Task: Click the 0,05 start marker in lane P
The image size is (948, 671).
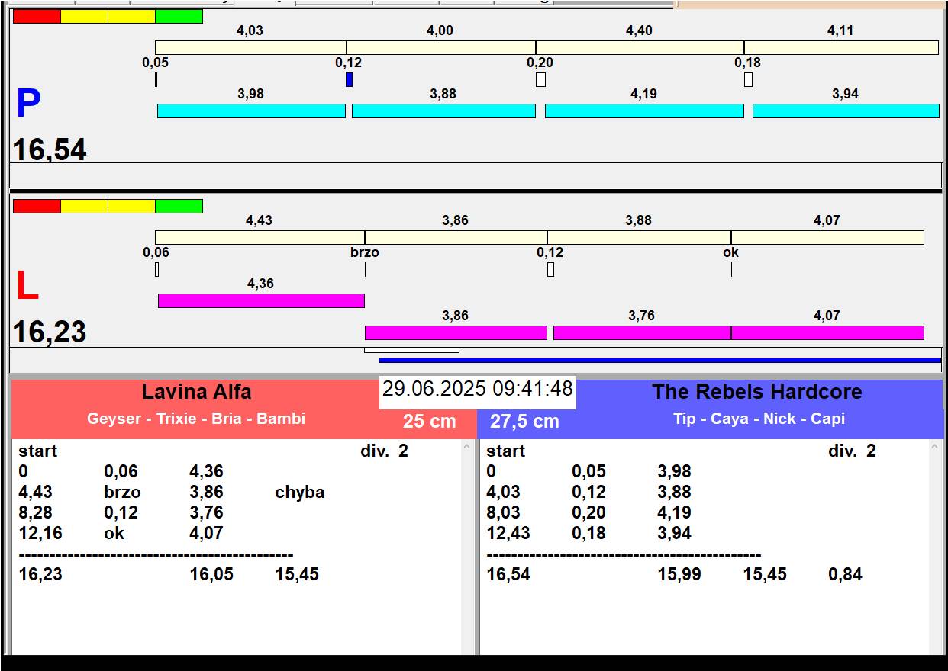Action: (x=156, y=79)
